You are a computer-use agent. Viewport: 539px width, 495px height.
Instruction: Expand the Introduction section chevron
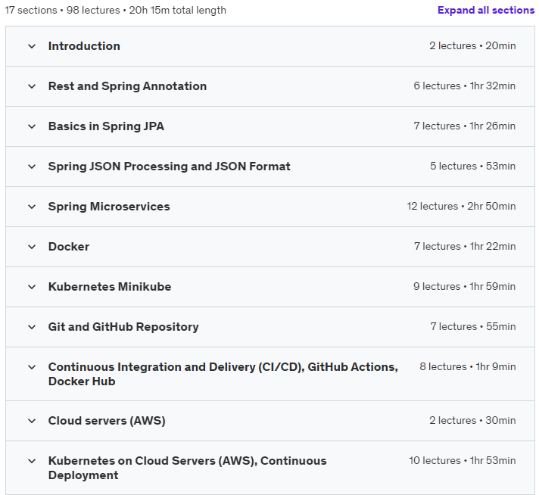pos(32,46)
